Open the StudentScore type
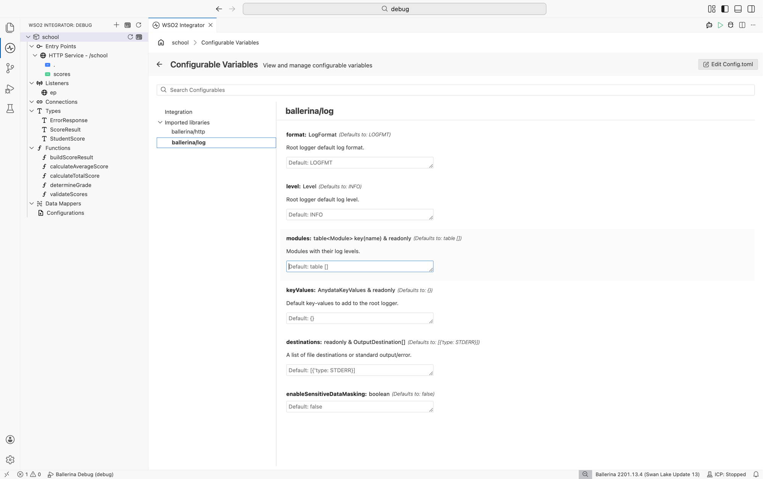The width and height of the screenshot is (763, 479). (67, 139)
